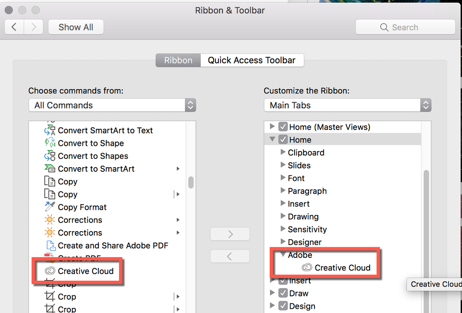Screen dimensions: 462x313
Task: Click the Search field
Action: click(405, 27)
